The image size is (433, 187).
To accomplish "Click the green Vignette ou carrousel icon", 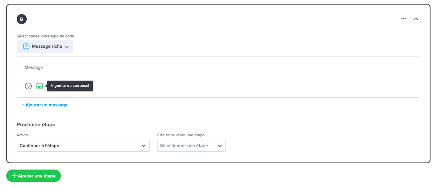I will pyautogui.click(x=40, y=86).
